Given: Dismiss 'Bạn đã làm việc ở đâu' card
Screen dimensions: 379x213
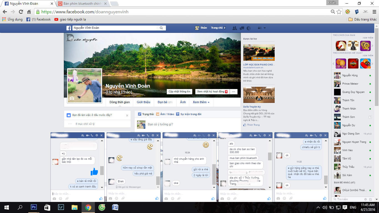Looking at the screenshot, I should click(127, 115).
